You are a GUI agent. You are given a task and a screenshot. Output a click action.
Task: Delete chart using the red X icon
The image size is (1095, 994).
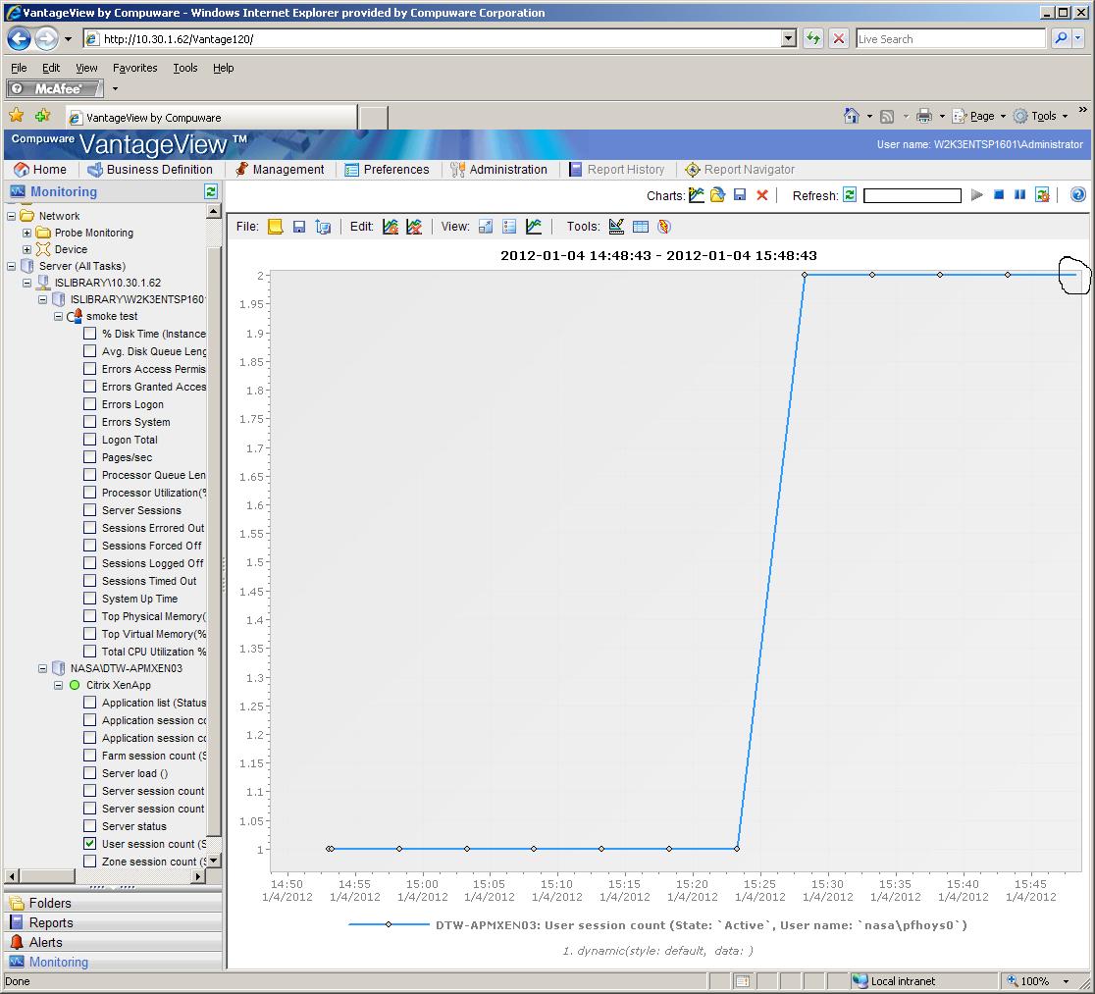(x=762, y=195)
